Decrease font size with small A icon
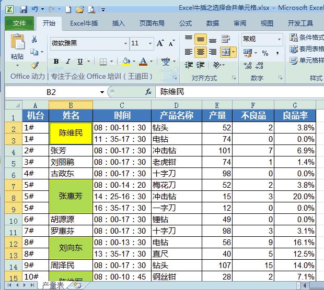Image resolution: width=324 pixels, height=290 pixels. pos(171,43)
